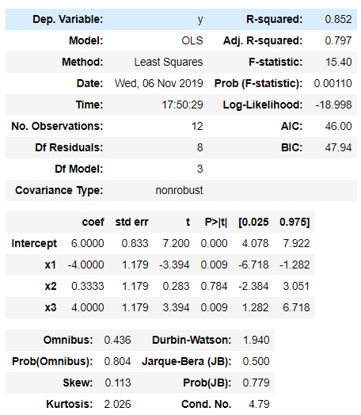
Task: Select the Intercept row label
Action: 34,244
